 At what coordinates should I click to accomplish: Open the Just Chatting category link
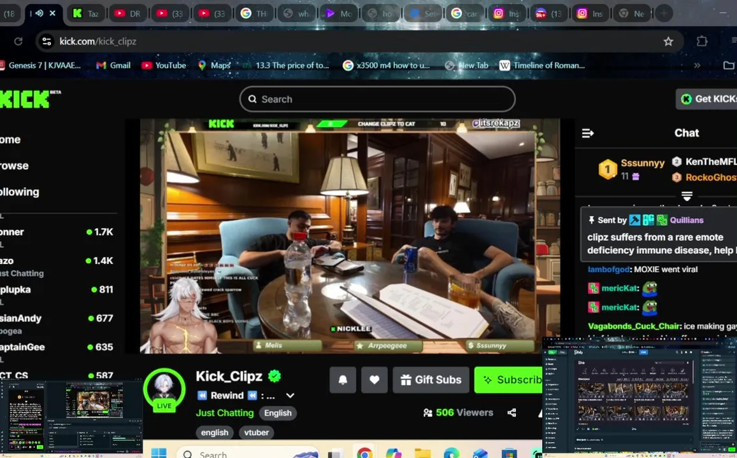coord(225,413)
